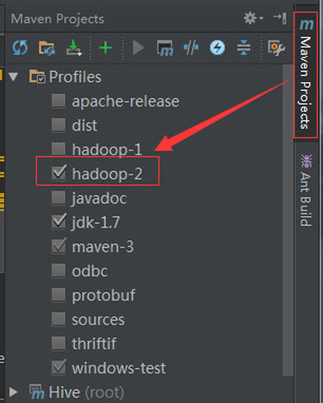Open the Execute Maven Goal icon

(x=165, y=48)
